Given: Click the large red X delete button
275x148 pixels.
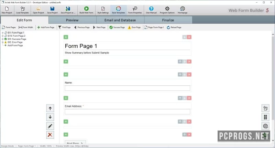Looking at the screenshot, I should click(x=50, y=135).
